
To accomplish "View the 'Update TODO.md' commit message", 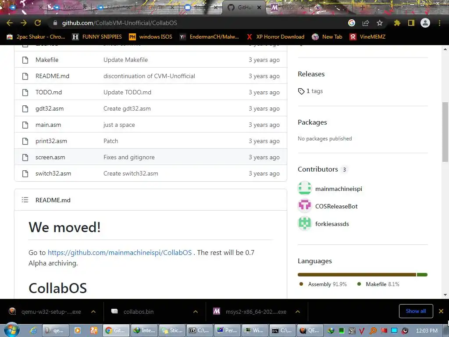I will pyautogui.click(x=127, y=92).
